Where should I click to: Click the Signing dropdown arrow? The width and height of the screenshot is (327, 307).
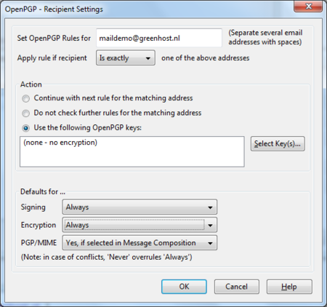tap(210, 207)
